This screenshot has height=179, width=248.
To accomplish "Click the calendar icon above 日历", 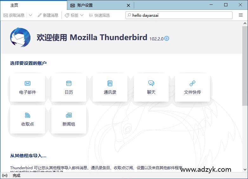I will (69, 83).
